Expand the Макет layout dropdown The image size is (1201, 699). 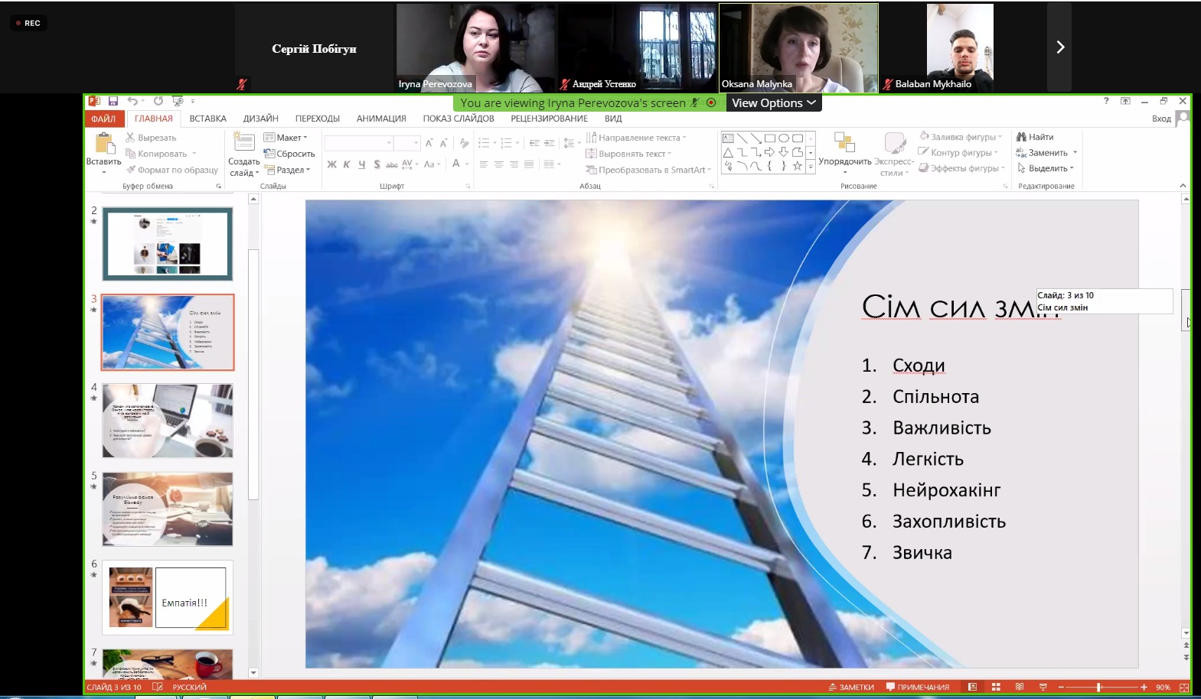pos(286,138)
